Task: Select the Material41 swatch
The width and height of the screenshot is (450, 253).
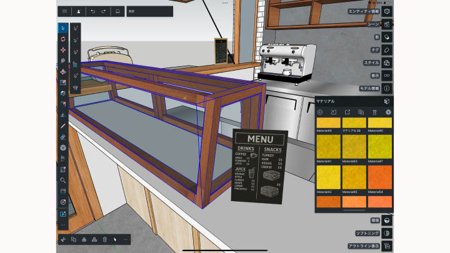Action: [328, 147]
